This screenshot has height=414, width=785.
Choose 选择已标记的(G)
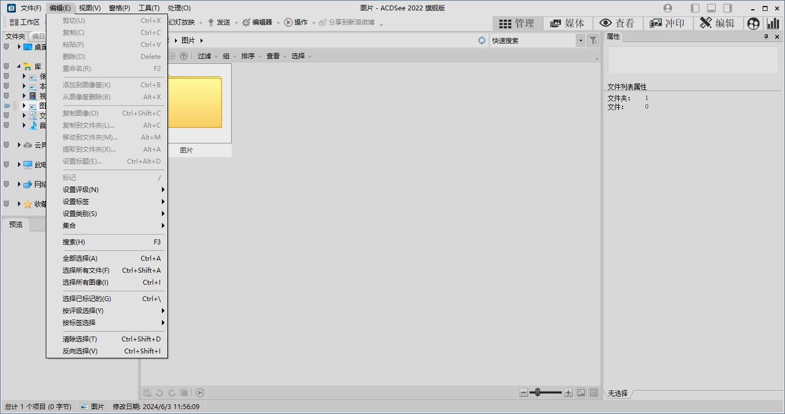pos(107,299)
